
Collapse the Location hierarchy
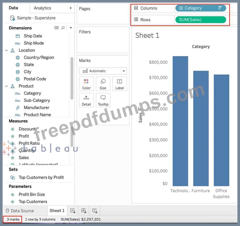[6, 50]
